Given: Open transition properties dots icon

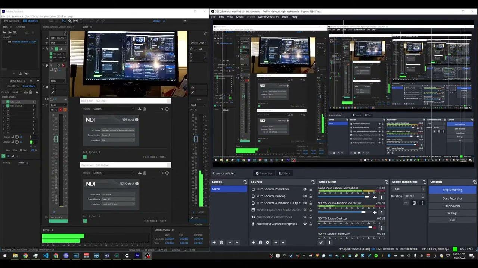Looking at the screenshot, I should point(422,203).
